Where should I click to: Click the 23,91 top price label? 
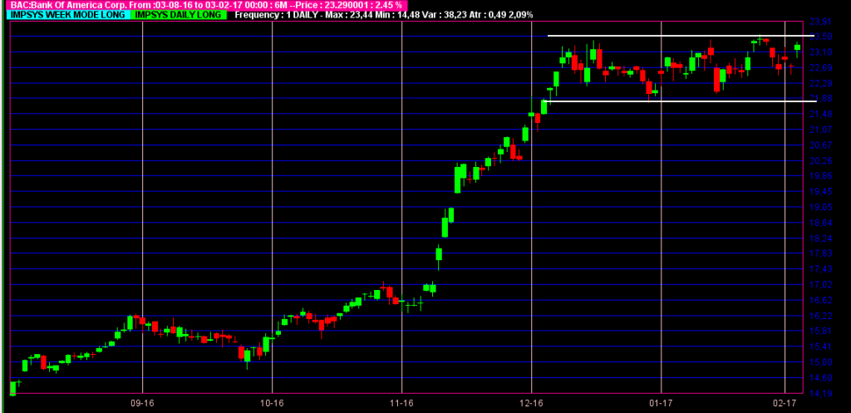(820, 21)
